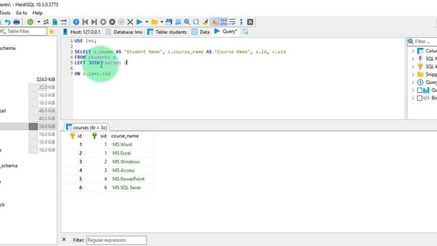The image size is (437, 246).
Task: Expand the Columns helper node
Action: pyautogui.click(x=413, y=51)
